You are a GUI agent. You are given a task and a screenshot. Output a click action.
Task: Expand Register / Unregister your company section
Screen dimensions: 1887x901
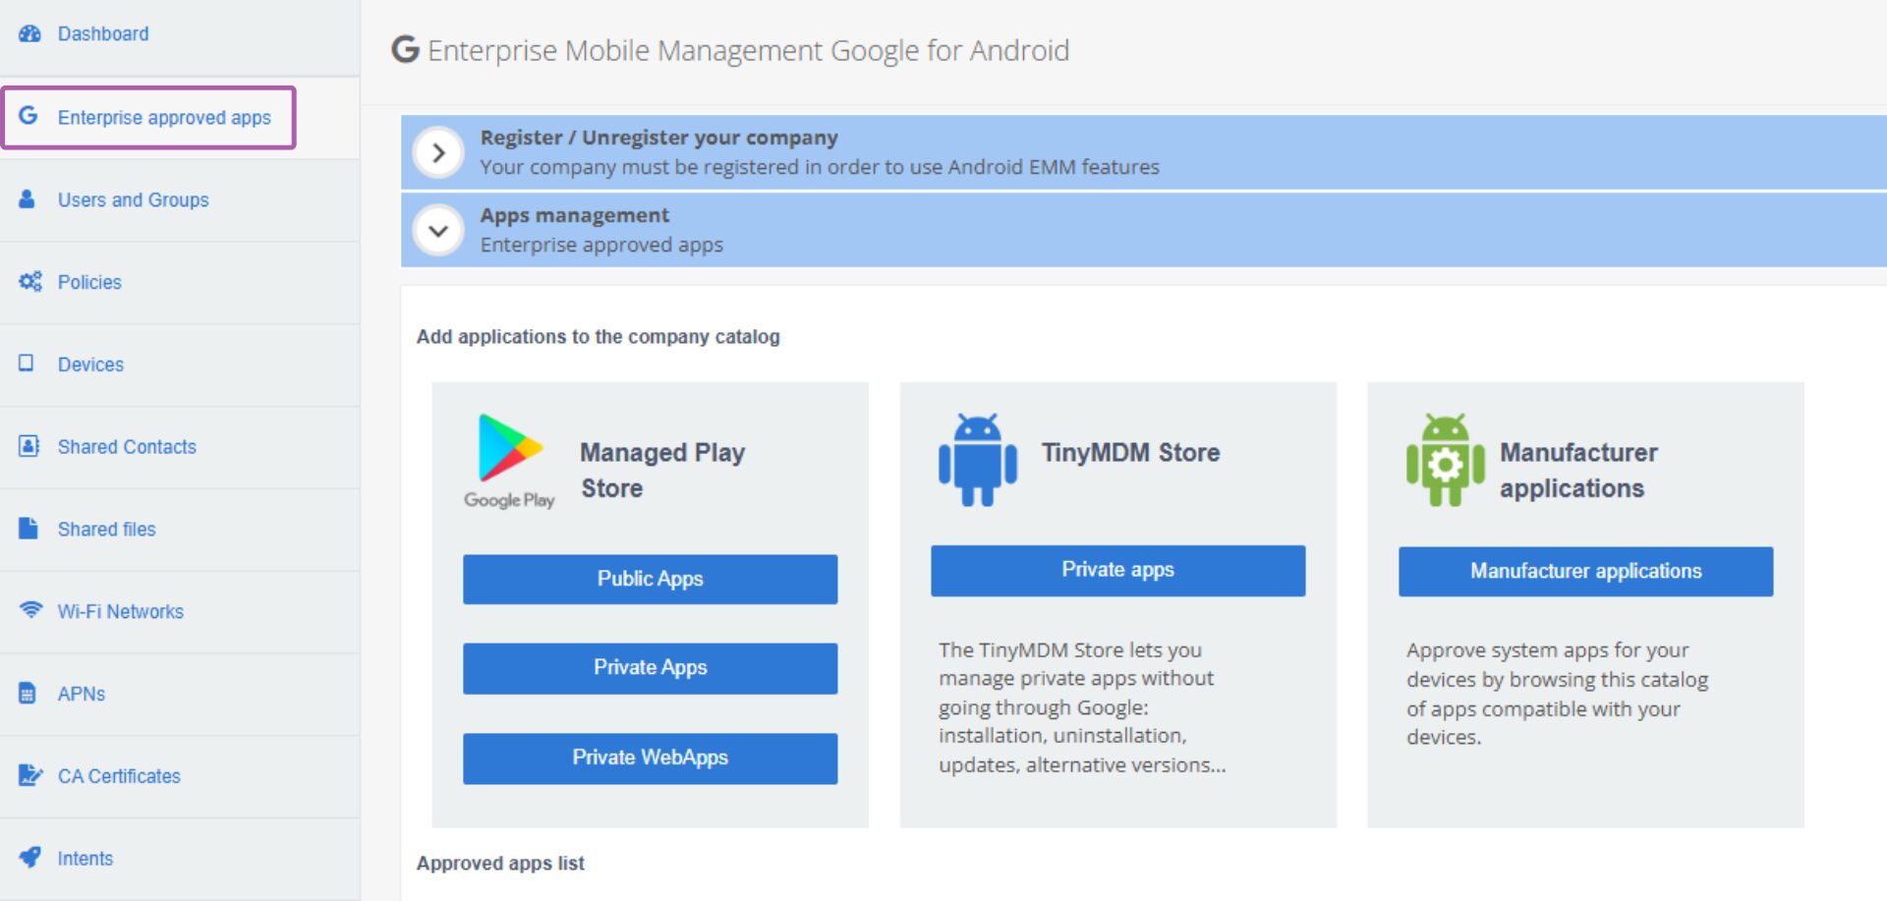pyautogui.click(x=438, y=152)
